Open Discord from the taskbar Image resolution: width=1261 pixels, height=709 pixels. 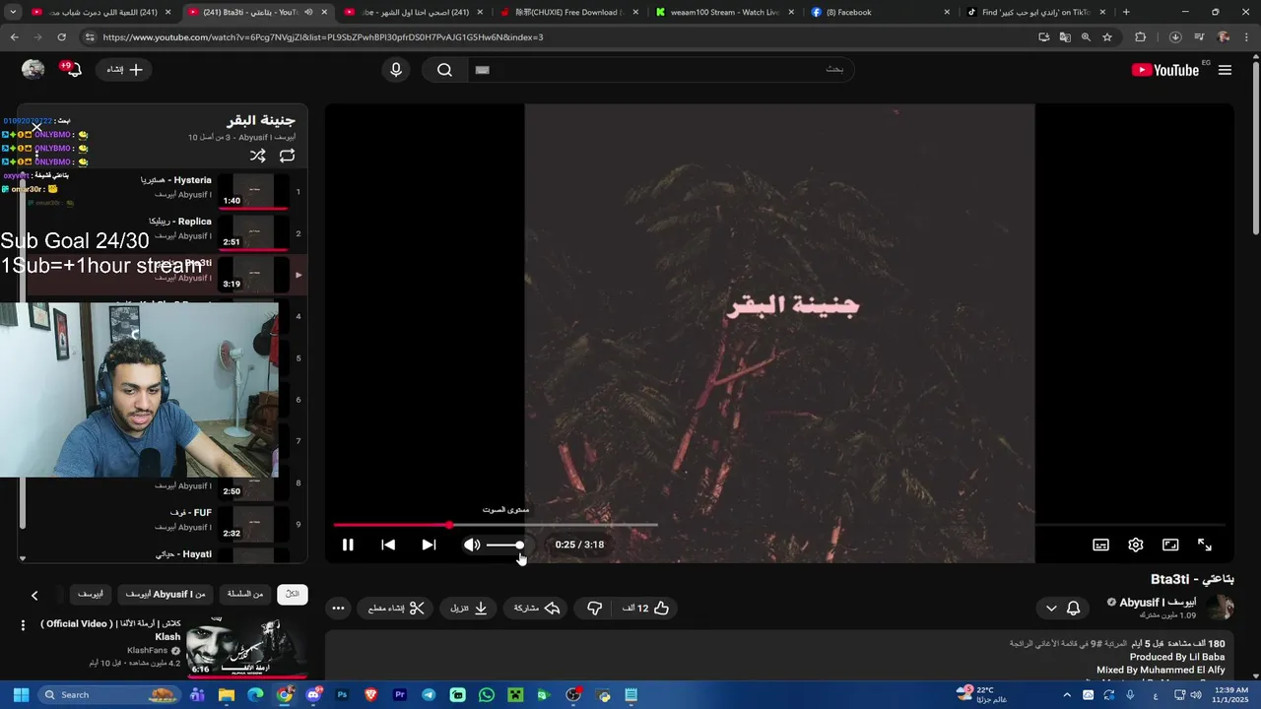[313, 694]
